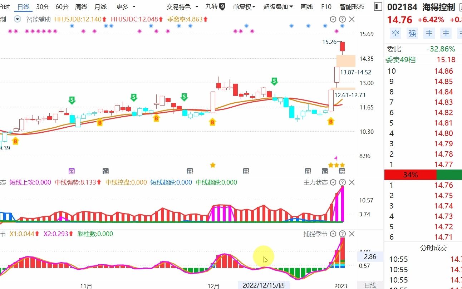Click the B buy marker nearest 2023
The width and height of the screenshot is (462, 289).
(x=331, y=122)
